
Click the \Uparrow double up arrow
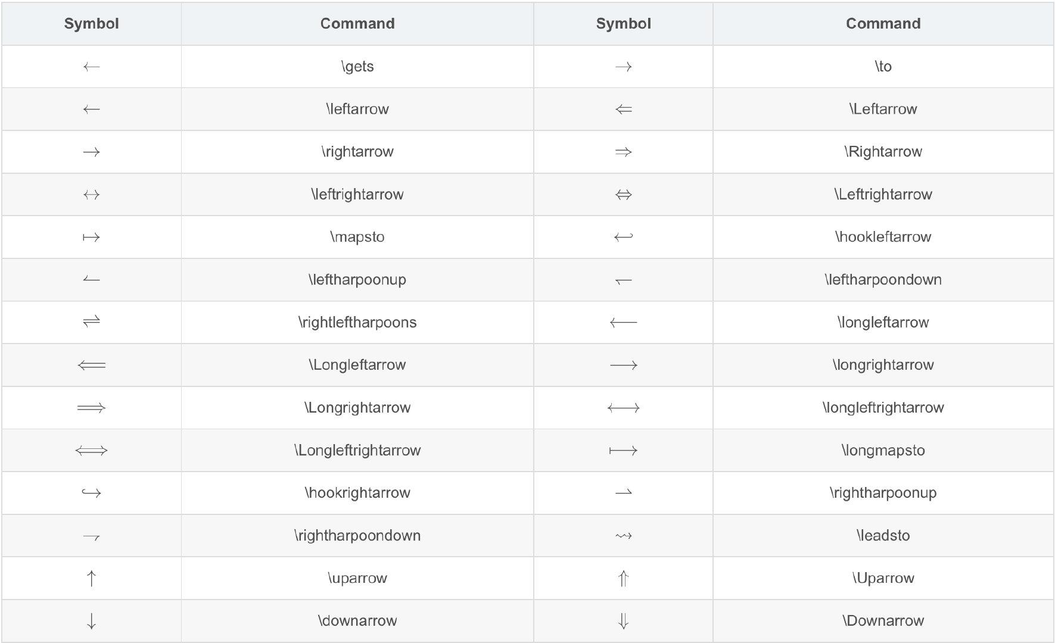(x=623, y=578)
